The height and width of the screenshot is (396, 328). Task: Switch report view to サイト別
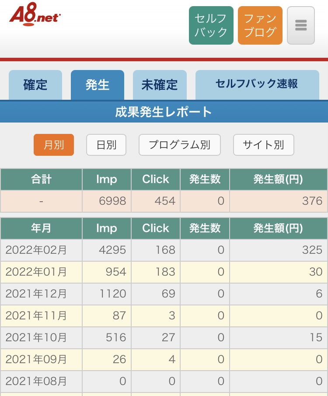coord(263,145)
